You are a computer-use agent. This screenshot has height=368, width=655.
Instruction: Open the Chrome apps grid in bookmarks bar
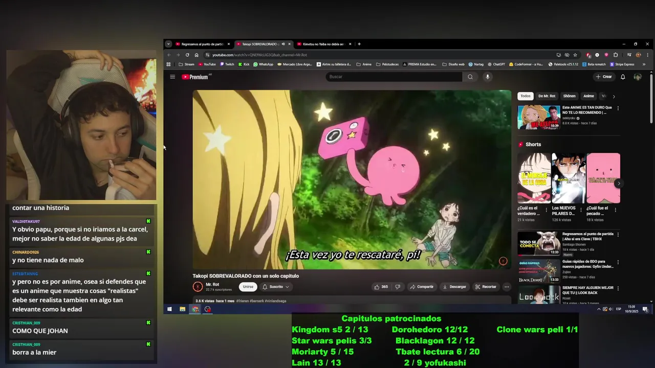coord(168,64)
